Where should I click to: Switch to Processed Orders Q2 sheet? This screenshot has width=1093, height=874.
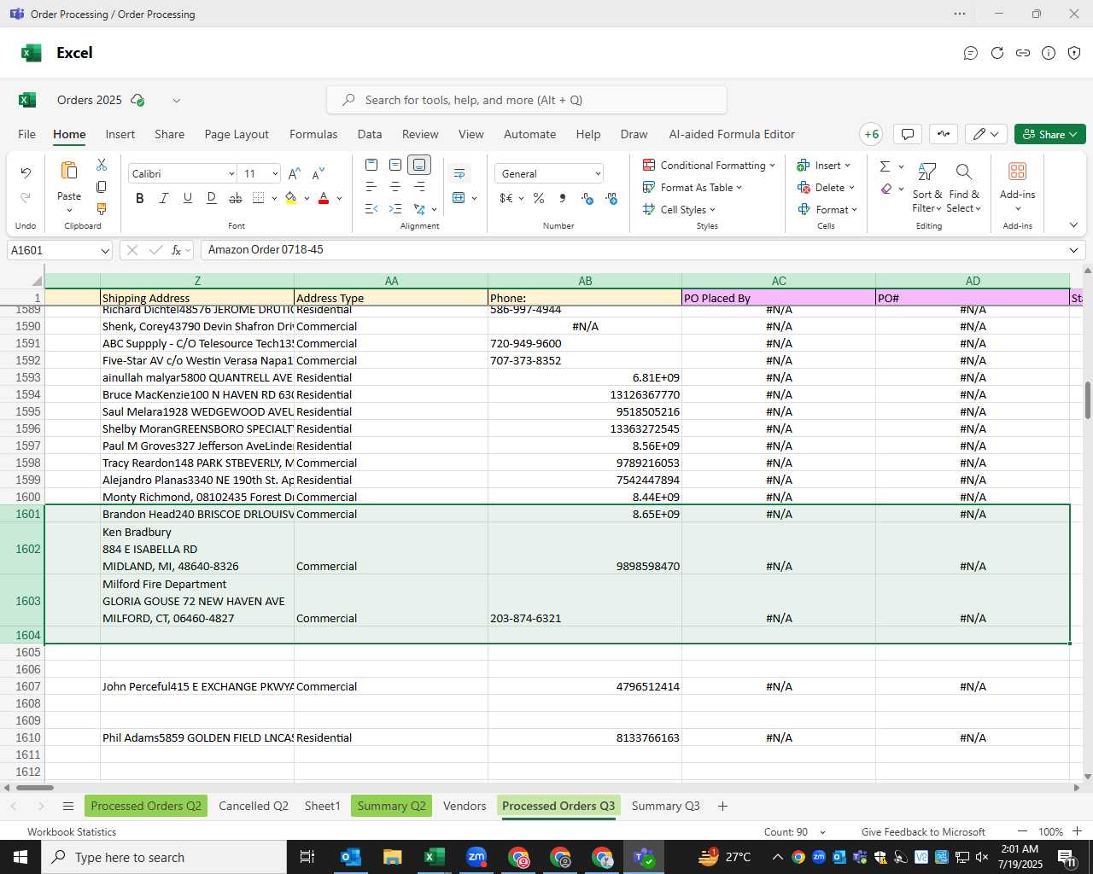pyautogui.click(x=146, y=806)
